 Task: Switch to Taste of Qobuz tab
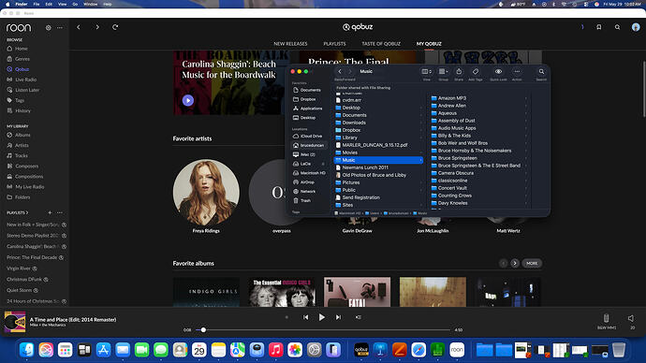coord(381,44)
